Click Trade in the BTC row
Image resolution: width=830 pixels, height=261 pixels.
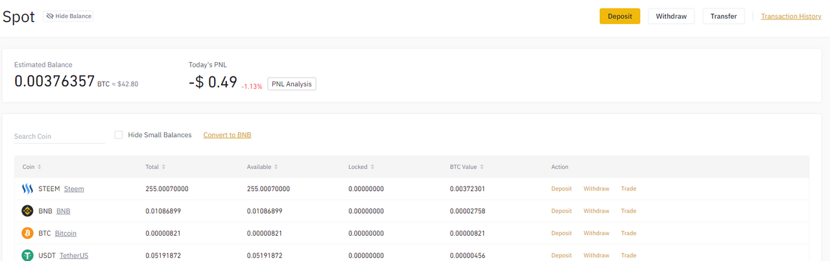click(628, 233)
